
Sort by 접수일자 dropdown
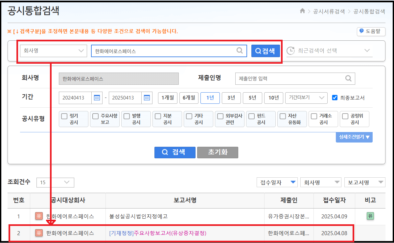click(x=277, y=182)
